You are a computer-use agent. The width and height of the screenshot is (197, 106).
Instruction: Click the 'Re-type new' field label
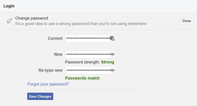[50, 70]
